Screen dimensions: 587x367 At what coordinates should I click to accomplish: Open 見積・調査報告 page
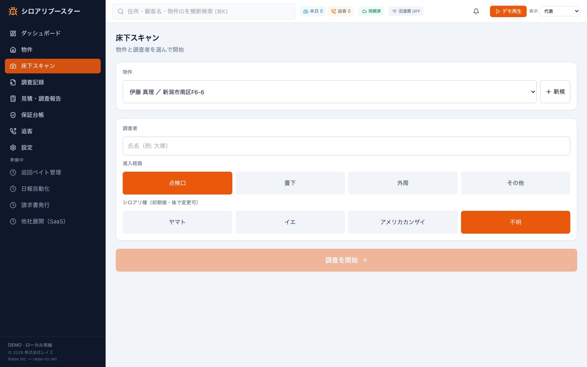pos(53,99)
